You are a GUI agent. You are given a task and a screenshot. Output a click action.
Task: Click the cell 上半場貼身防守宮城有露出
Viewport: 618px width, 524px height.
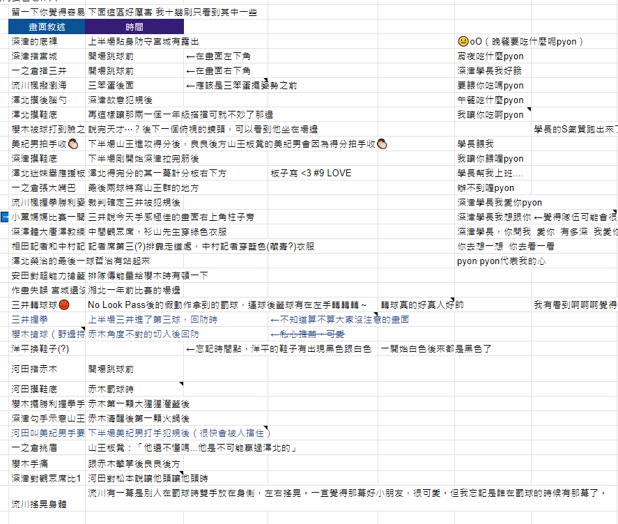pyautogui.click(x=134, y=41)
